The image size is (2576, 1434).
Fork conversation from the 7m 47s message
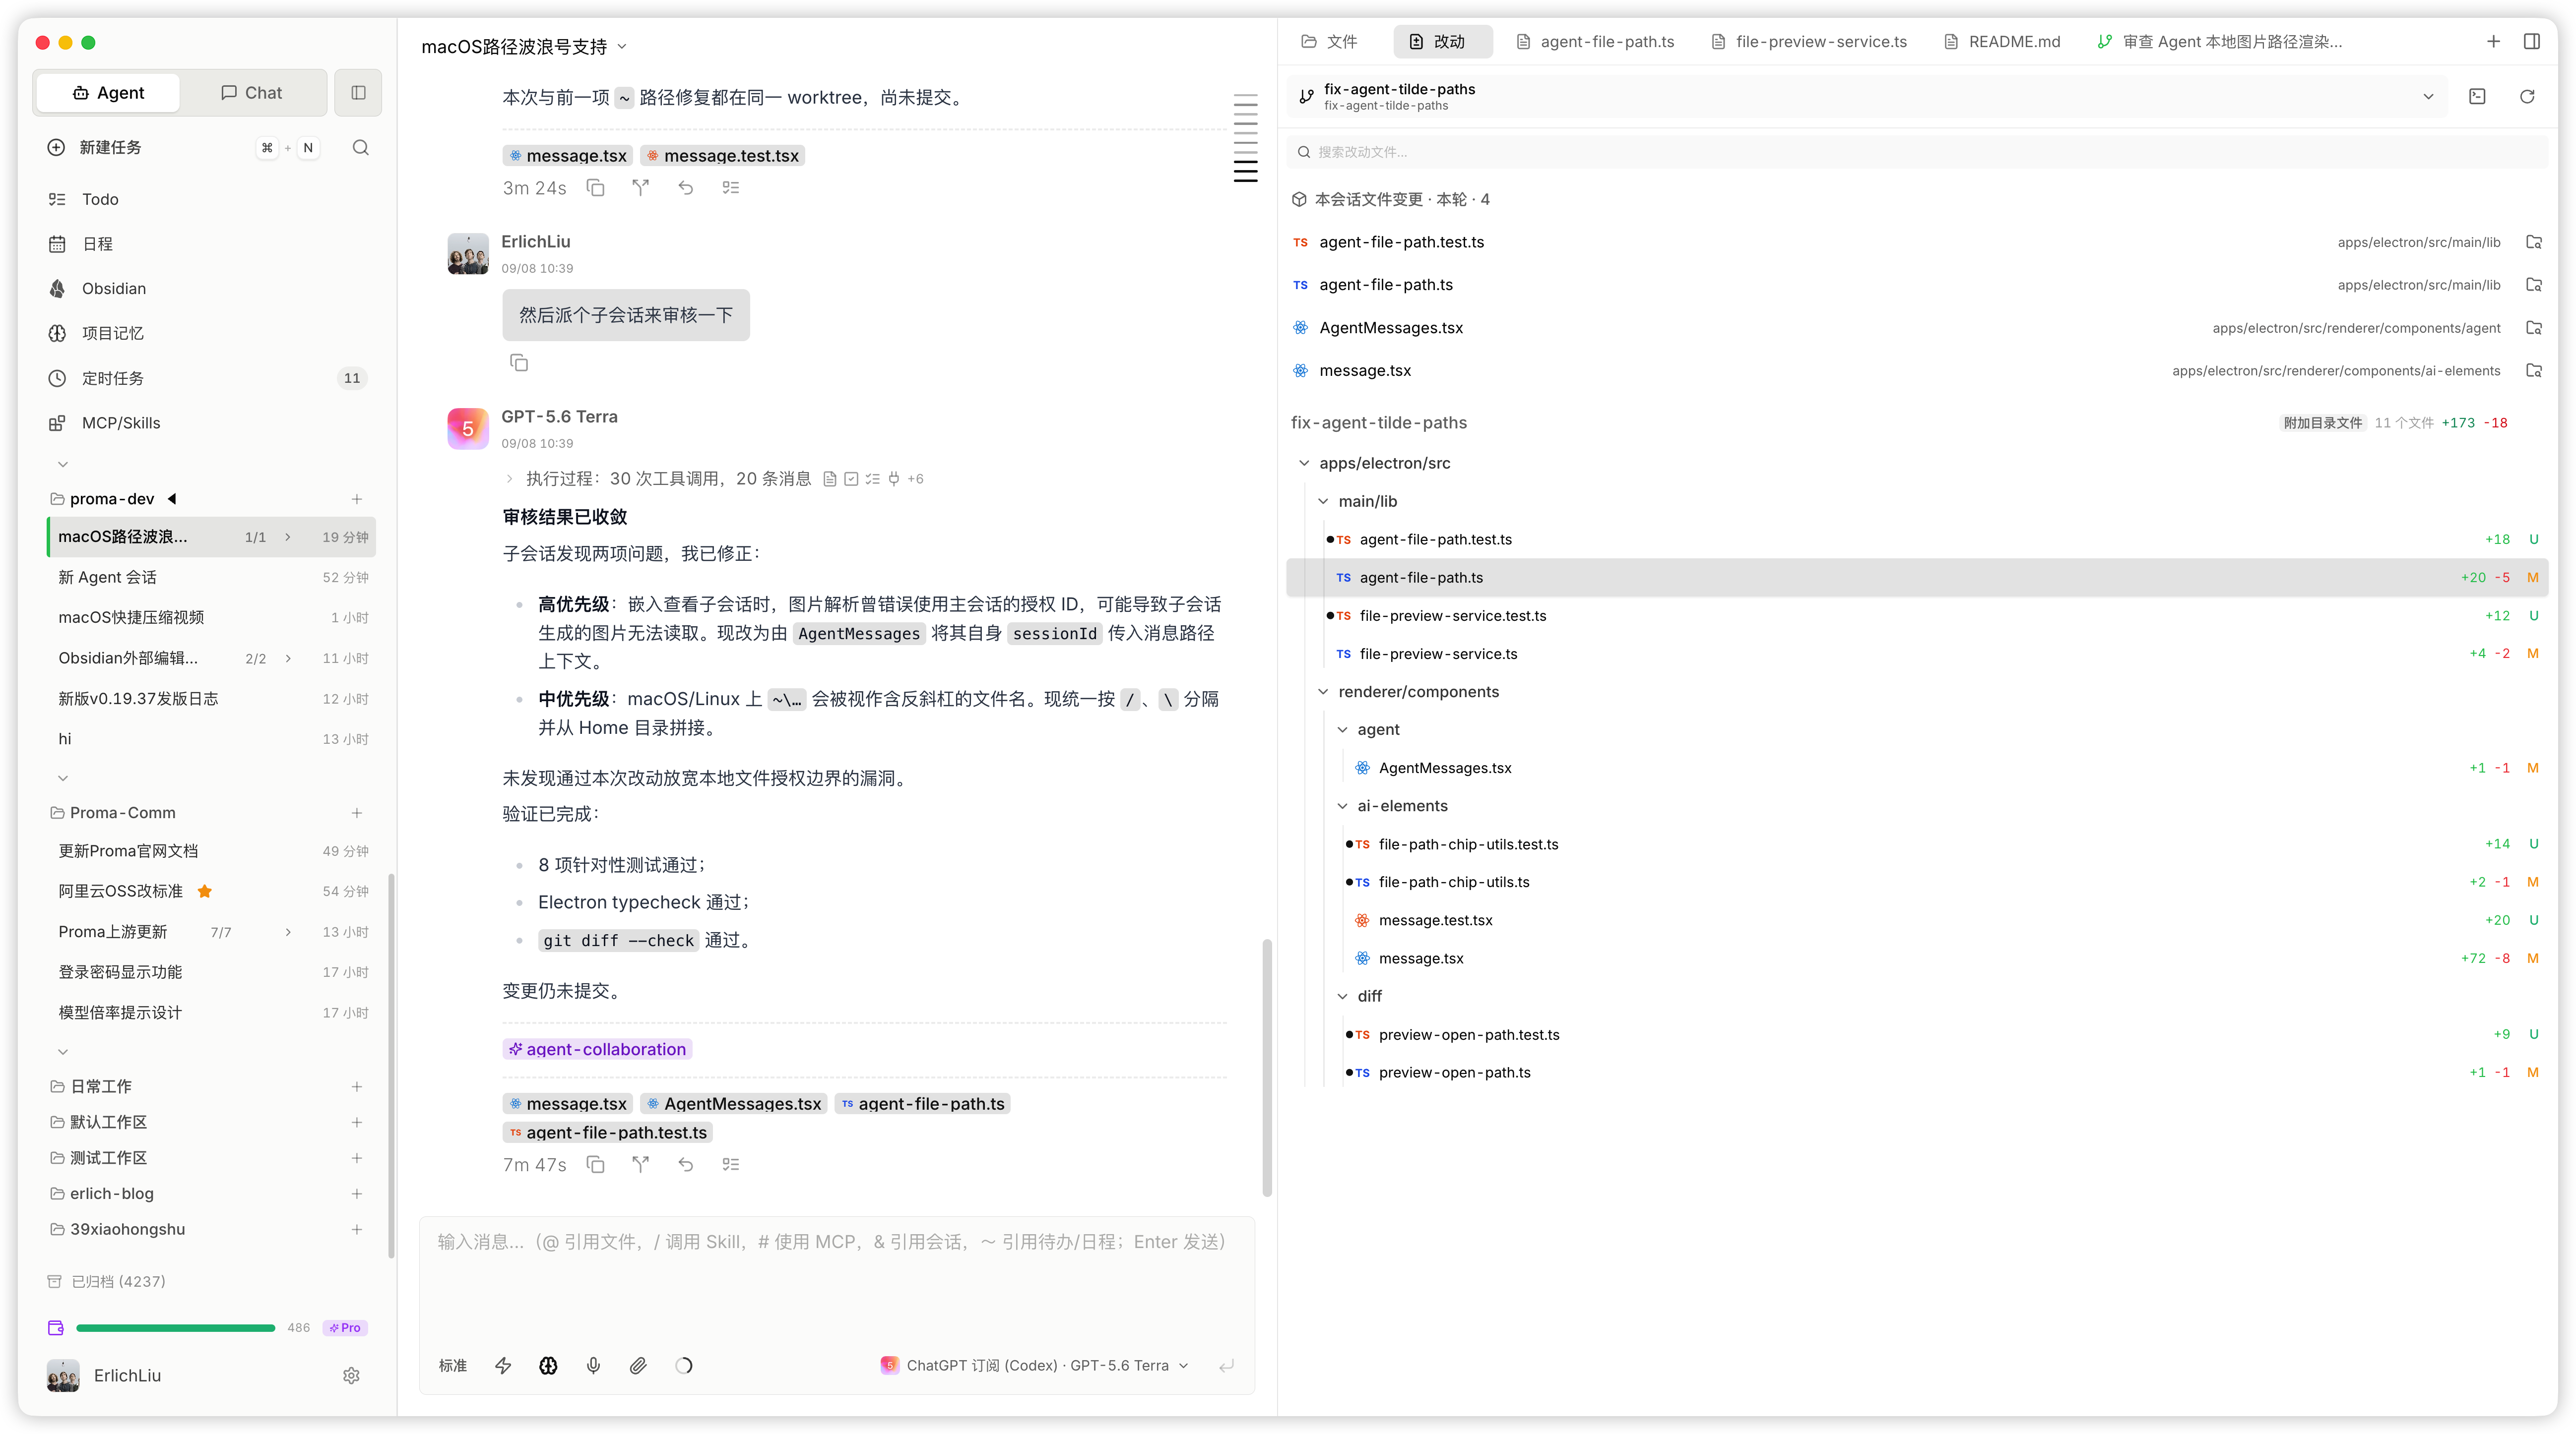tap(641, 1164)
